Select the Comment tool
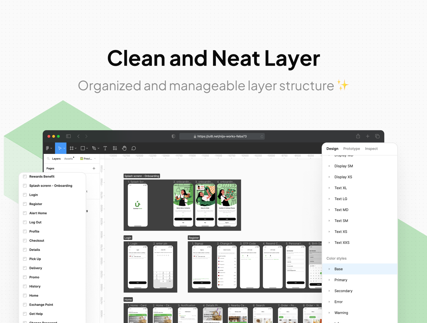Viewport: 427px width, 323px height. click(x=134, y=148)
